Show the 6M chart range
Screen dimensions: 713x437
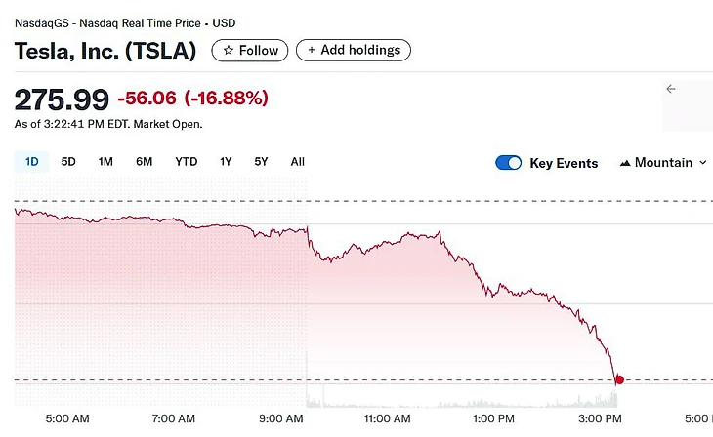click(x=144, y=162)
